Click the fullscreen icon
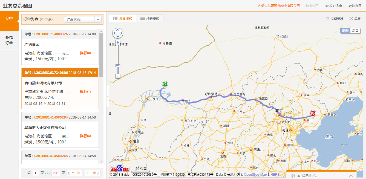Screen dimensions: 366x179 pos(351,19)
